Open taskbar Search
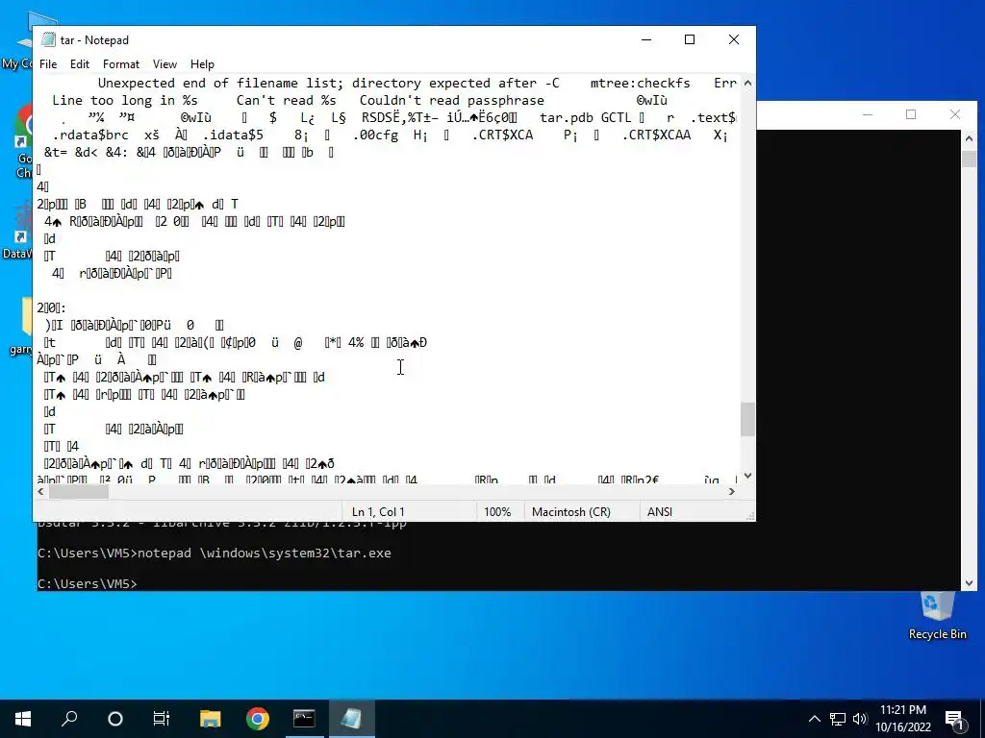This screenshot has width=985, height=738. (x=69, y=718)
